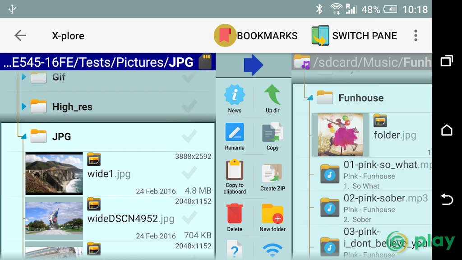Viewport: 462px width, 260px height.
Task: Tap the red Delete trash icon
Action: (235, 214)
